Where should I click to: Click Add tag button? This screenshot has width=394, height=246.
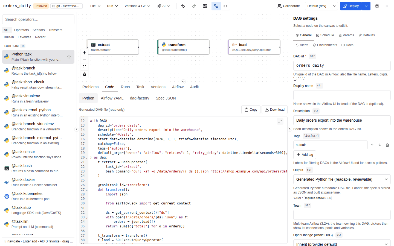tap(305, 155)
